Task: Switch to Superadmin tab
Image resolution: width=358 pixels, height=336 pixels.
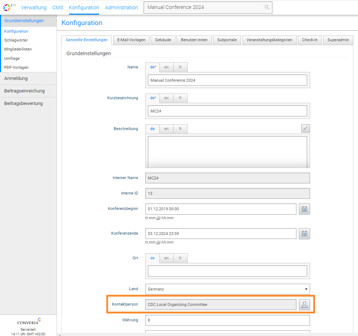Action: (338, 40)
